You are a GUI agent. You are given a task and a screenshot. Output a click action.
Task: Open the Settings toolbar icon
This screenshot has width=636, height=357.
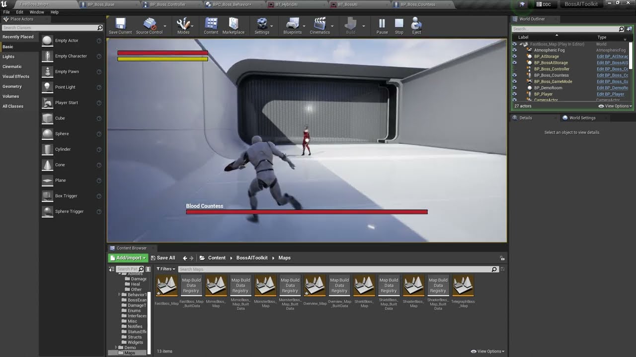click(x=262, y=26)
